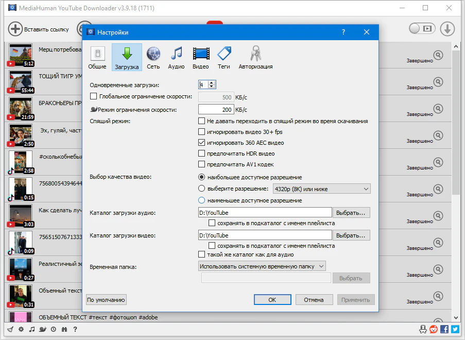Enable Глобальное ограничение скорости checkbox
Screen dimensions: 465x340
(x=93, y=96)
